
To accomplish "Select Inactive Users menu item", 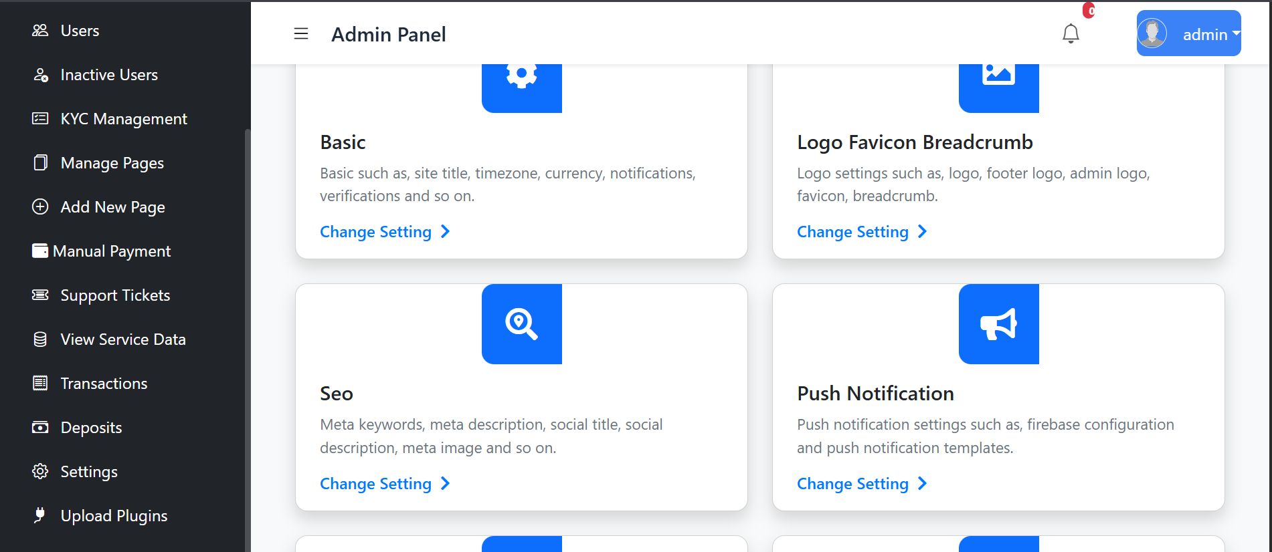I will [x=109, y=75].
